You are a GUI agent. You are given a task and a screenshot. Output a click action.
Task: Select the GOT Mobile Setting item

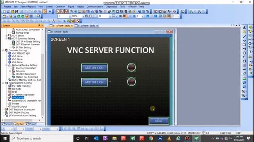19,112
